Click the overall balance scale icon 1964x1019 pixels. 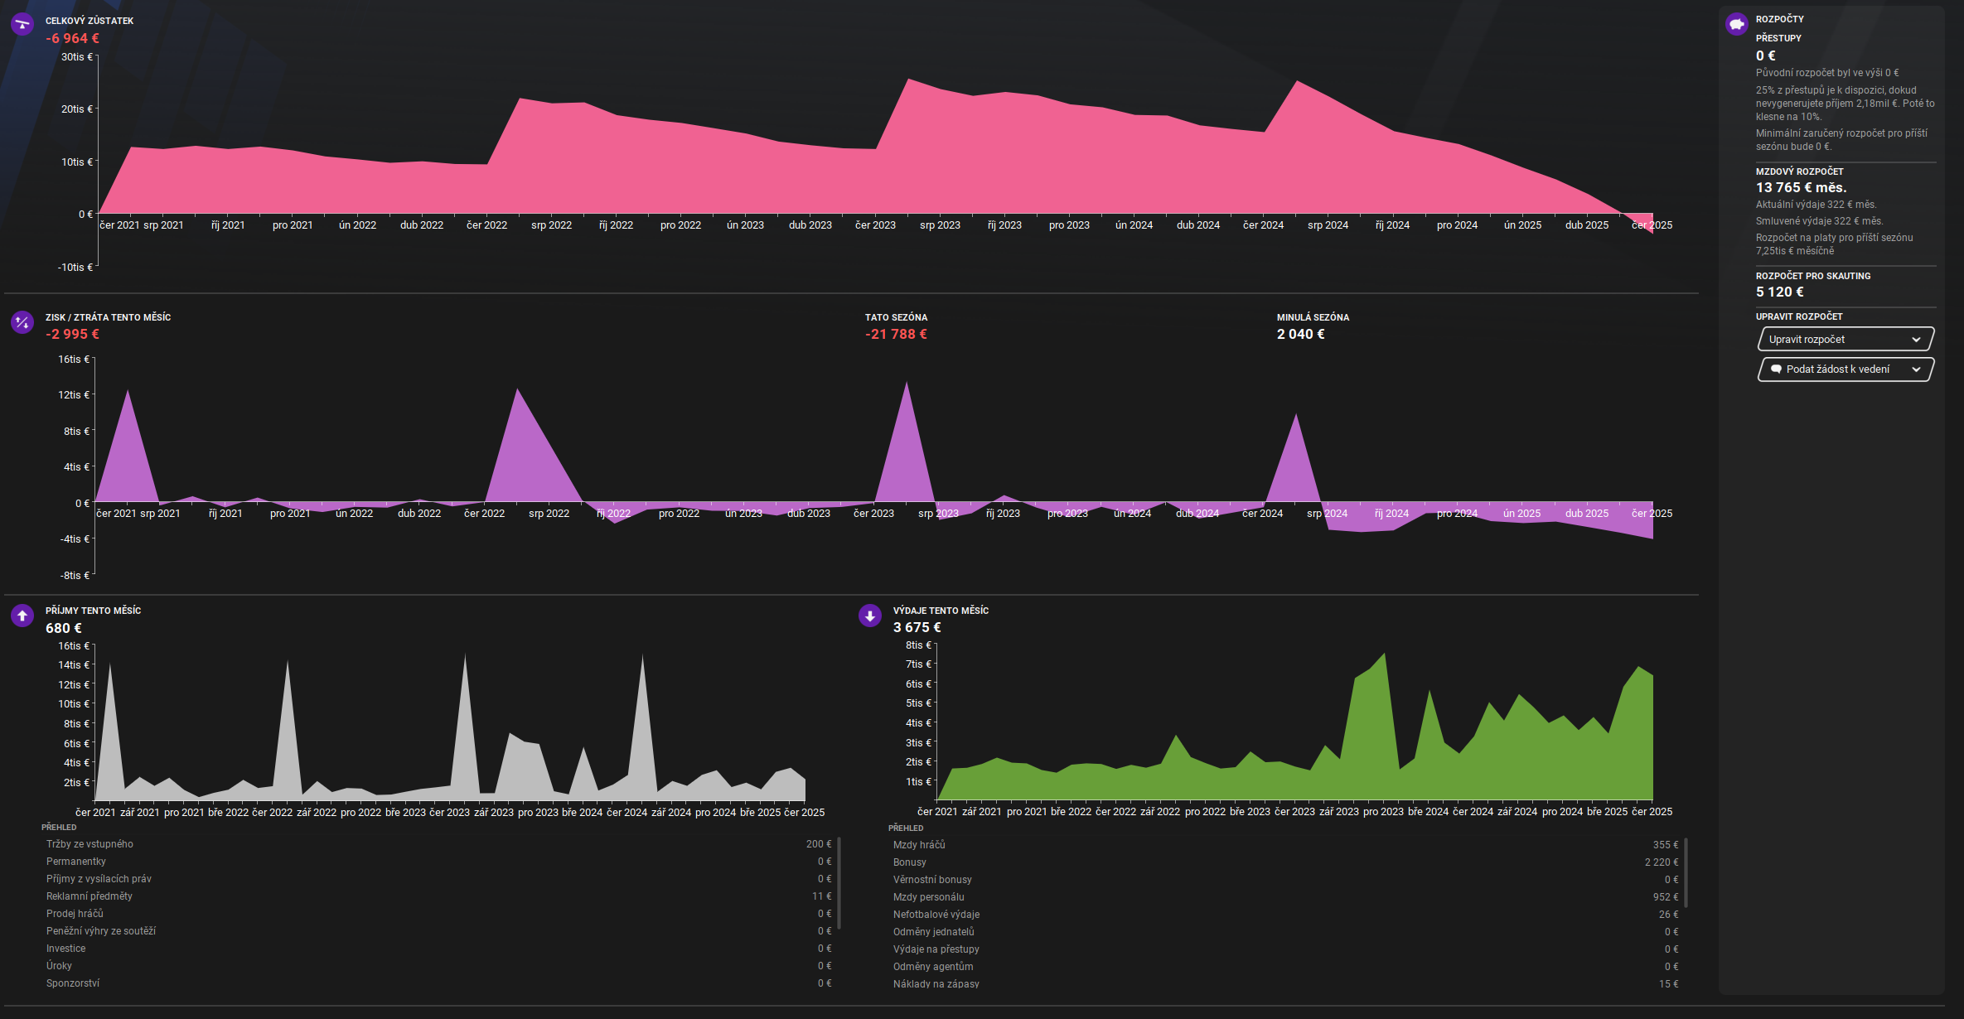22,25
